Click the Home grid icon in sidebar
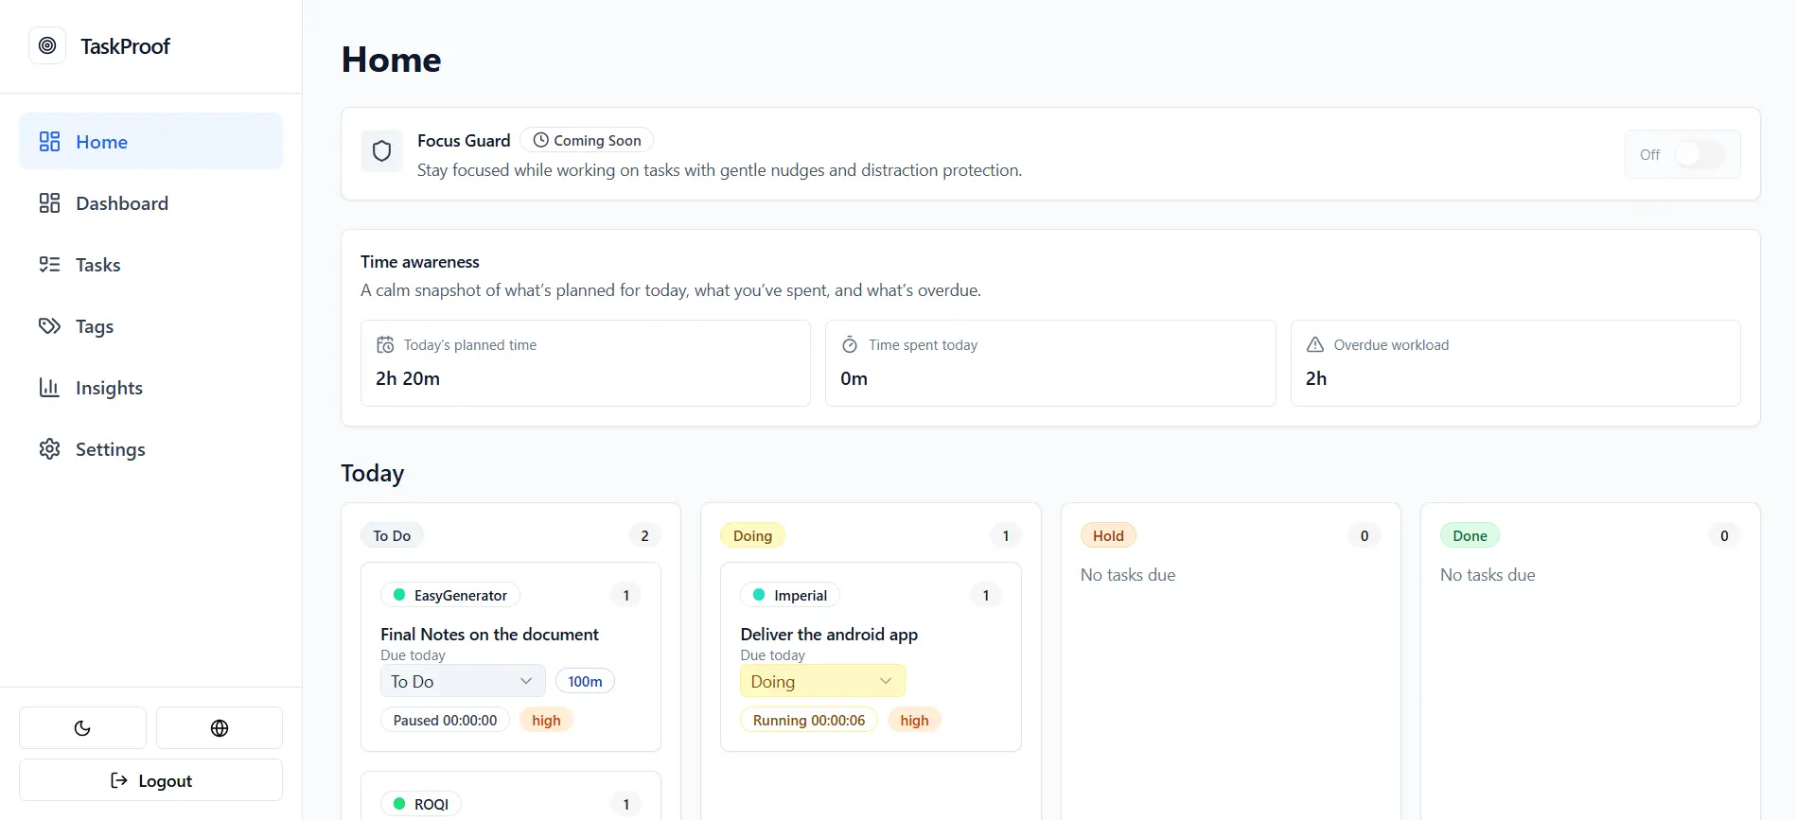1796x820 pixels. [x=49, y=142]
